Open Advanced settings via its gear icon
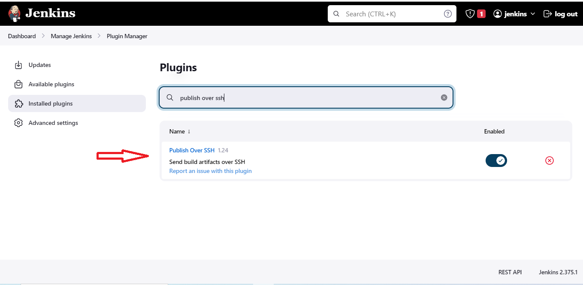This screenshot has width=583, height=285. click(18, 123)
